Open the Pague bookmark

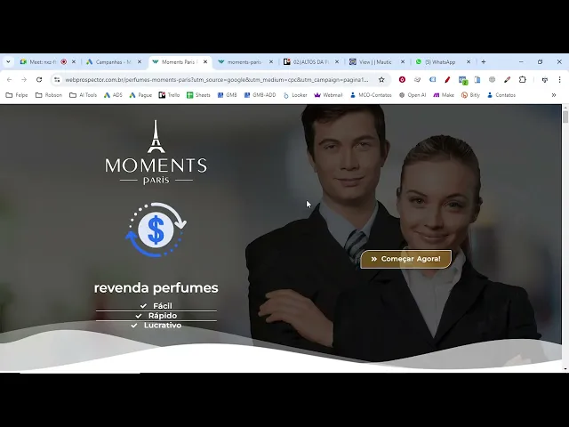140,95
